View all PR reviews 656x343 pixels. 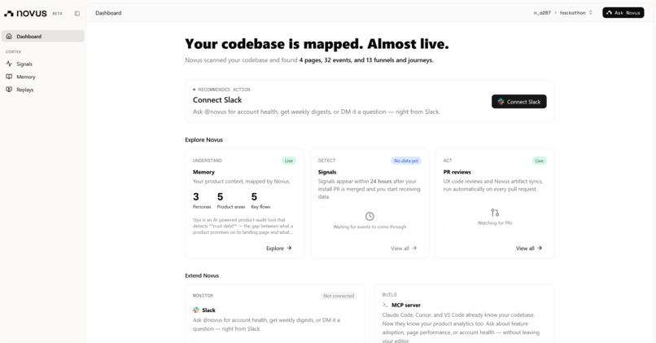coord(529,248)
